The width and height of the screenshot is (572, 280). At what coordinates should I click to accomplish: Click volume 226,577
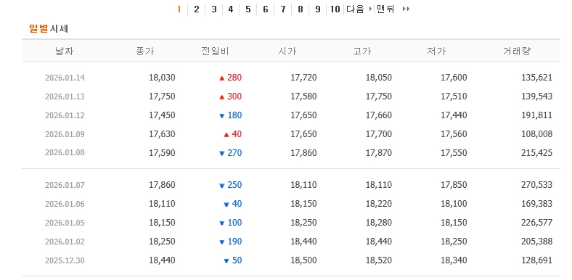coord(536,223)
